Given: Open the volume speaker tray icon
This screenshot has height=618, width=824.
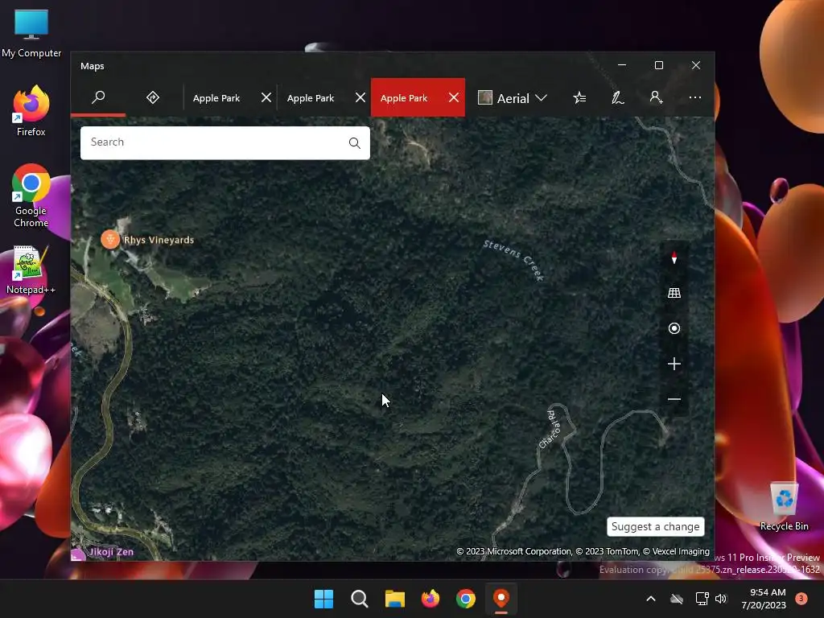Looking at the screenshot, I should 721,599.
